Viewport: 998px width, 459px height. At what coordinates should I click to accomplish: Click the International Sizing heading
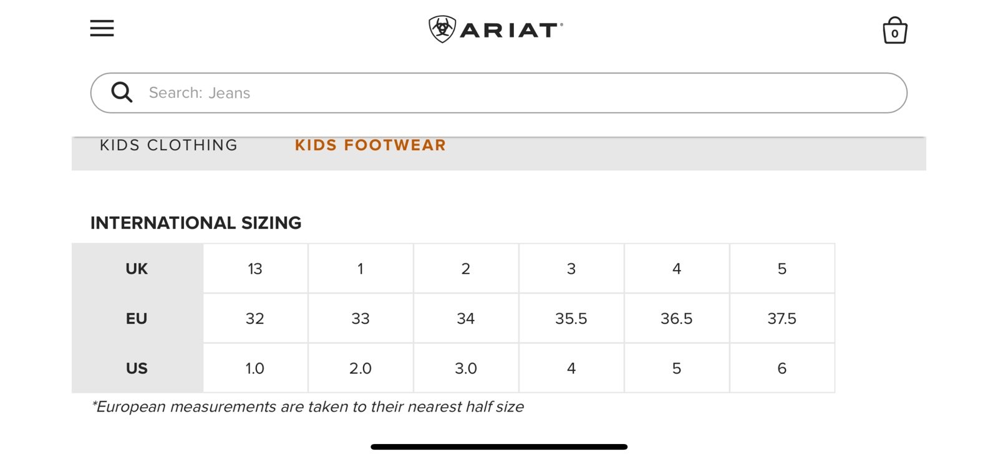[x=196, y=223]
